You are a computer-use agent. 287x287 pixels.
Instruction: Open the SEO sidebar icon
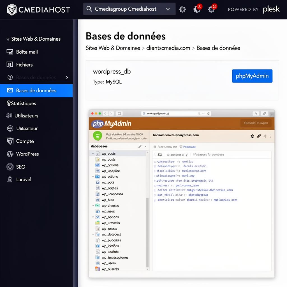[x=10, y=167]
